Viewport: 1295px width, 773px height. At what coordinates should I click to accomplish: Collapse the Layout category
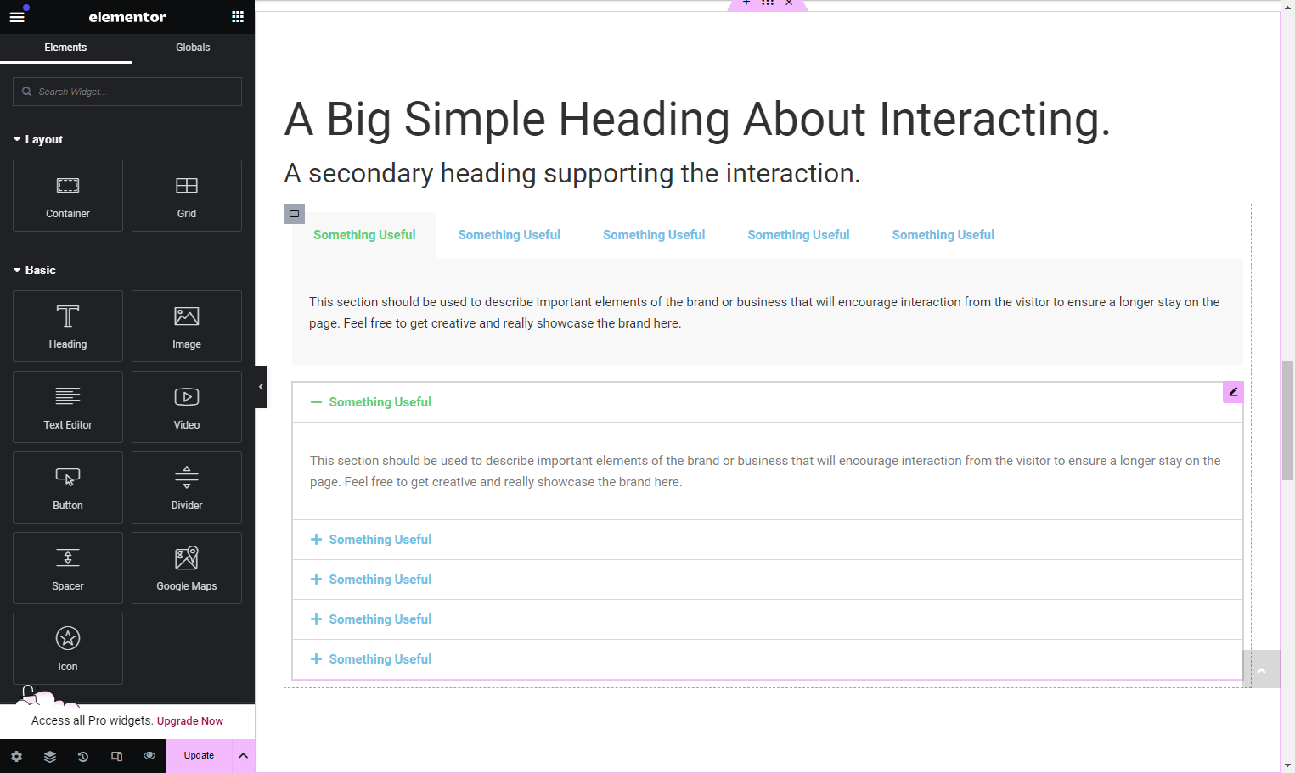coord(38,139)
